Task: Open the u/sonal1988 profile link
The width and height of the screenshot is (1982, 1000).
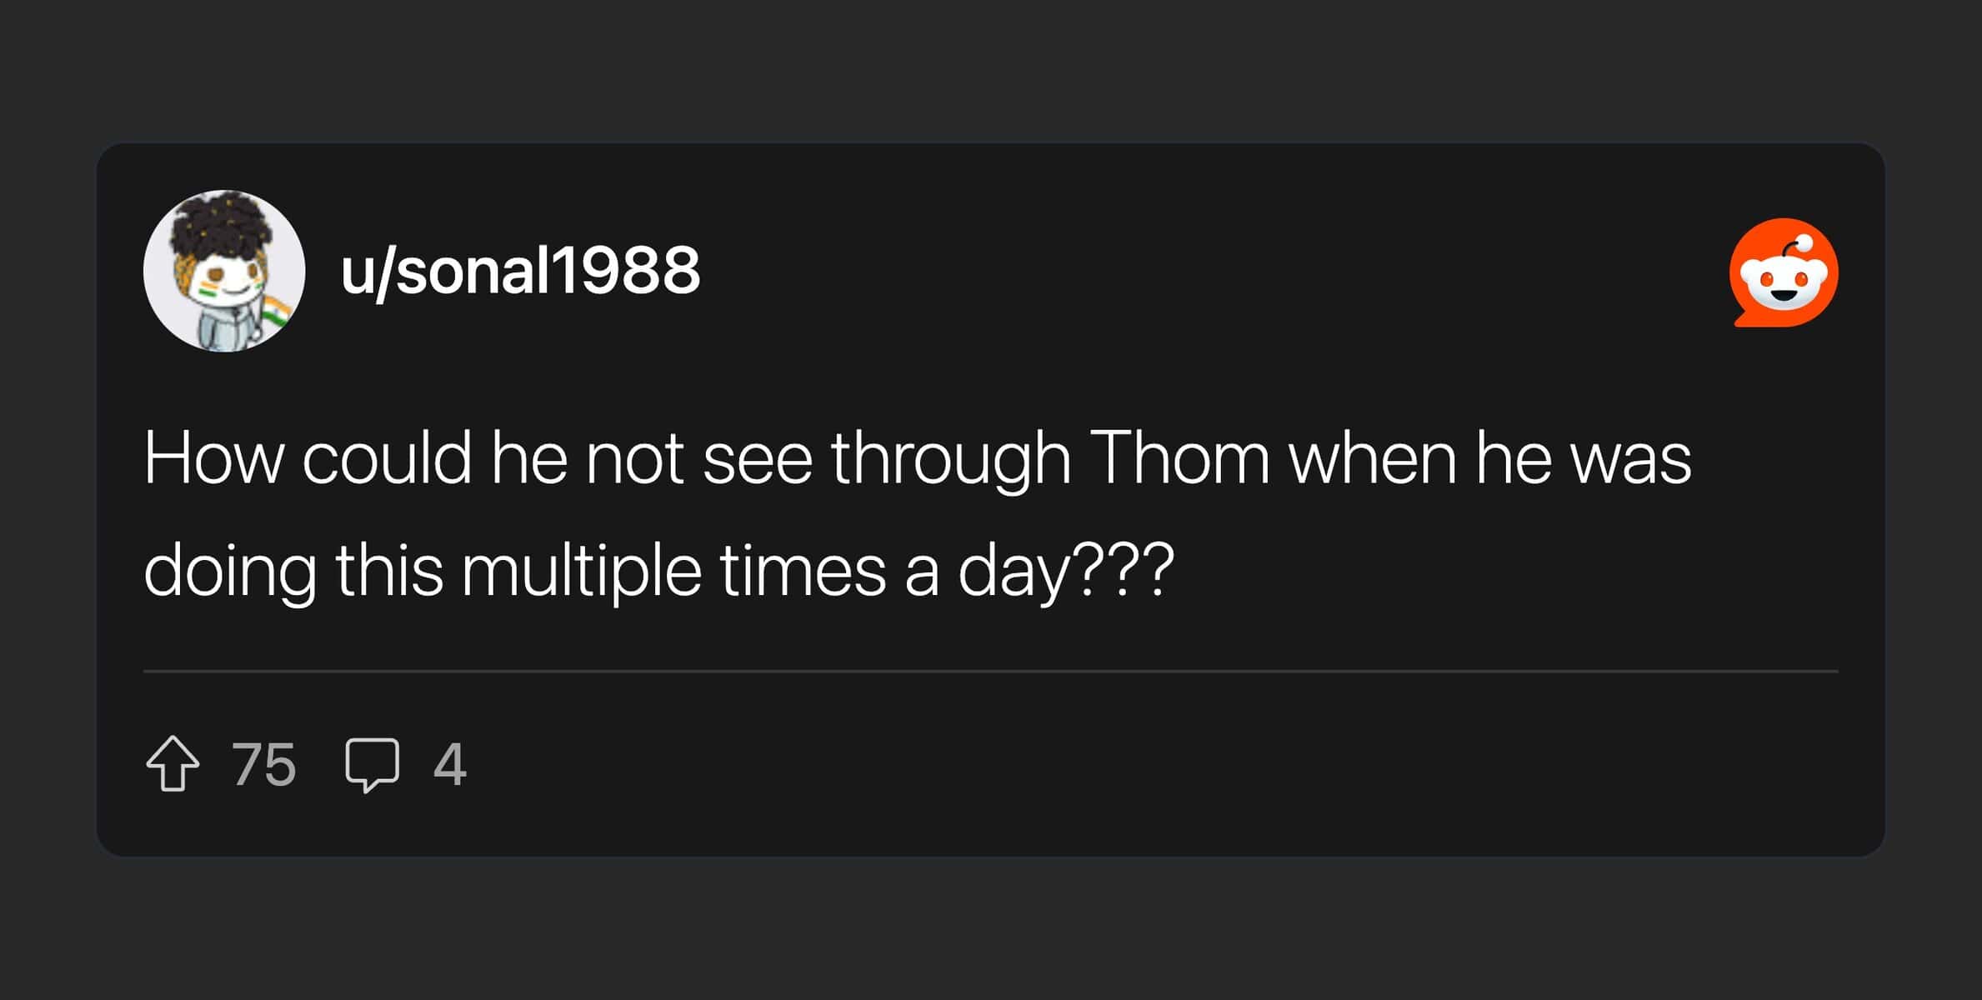Action: (520, 271)
